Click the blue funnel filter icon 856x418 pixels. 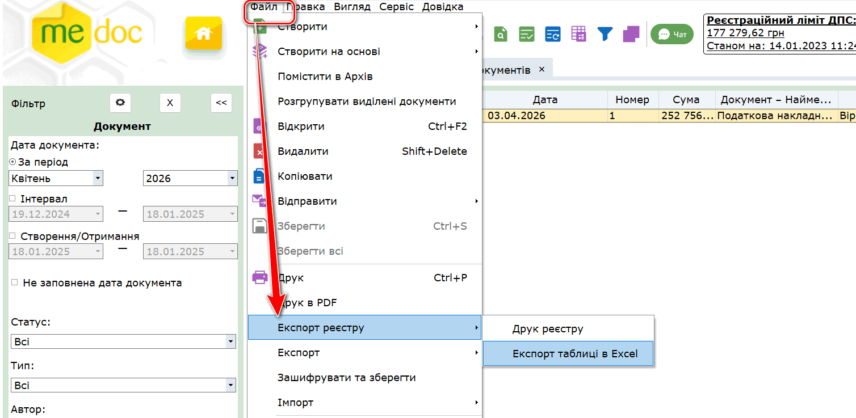pyautogui.click(x=605, y=34)
